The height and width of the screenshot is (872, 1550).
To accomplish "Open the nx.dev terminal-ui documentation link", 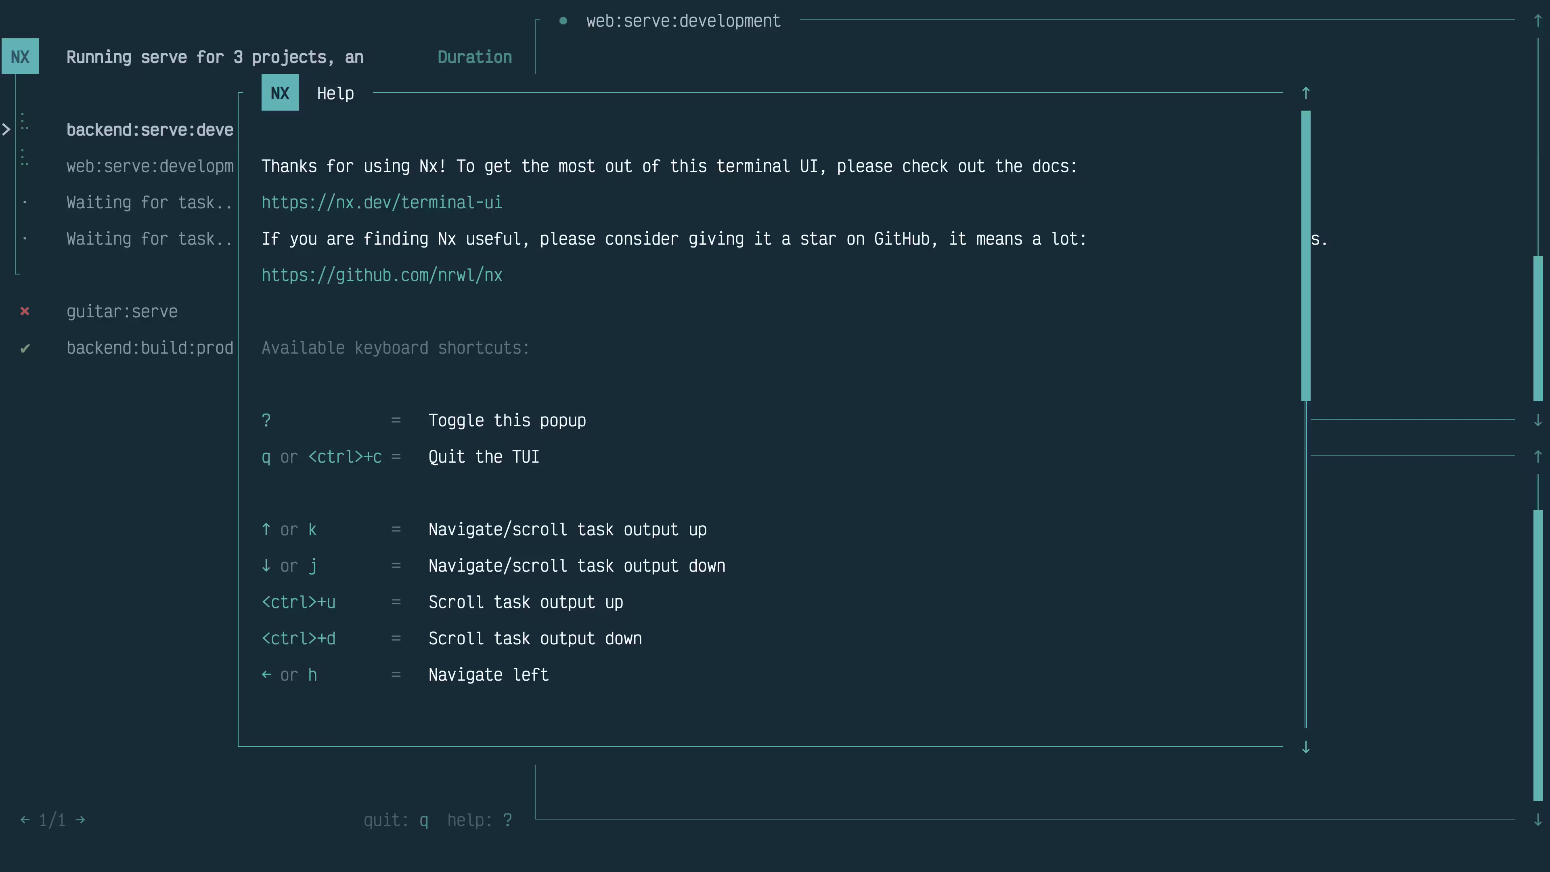I will coord(381,202).
